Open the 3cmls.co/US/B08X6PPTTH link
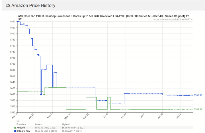The height and width of the screenshot is (133, 205). [173, 20]
